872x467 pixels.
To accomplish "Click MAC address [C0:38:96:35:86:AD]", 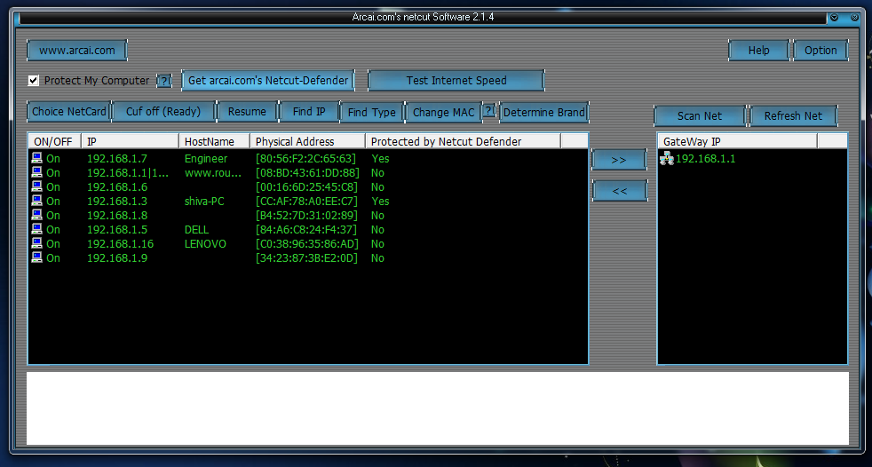I will [x=307, y=243].
